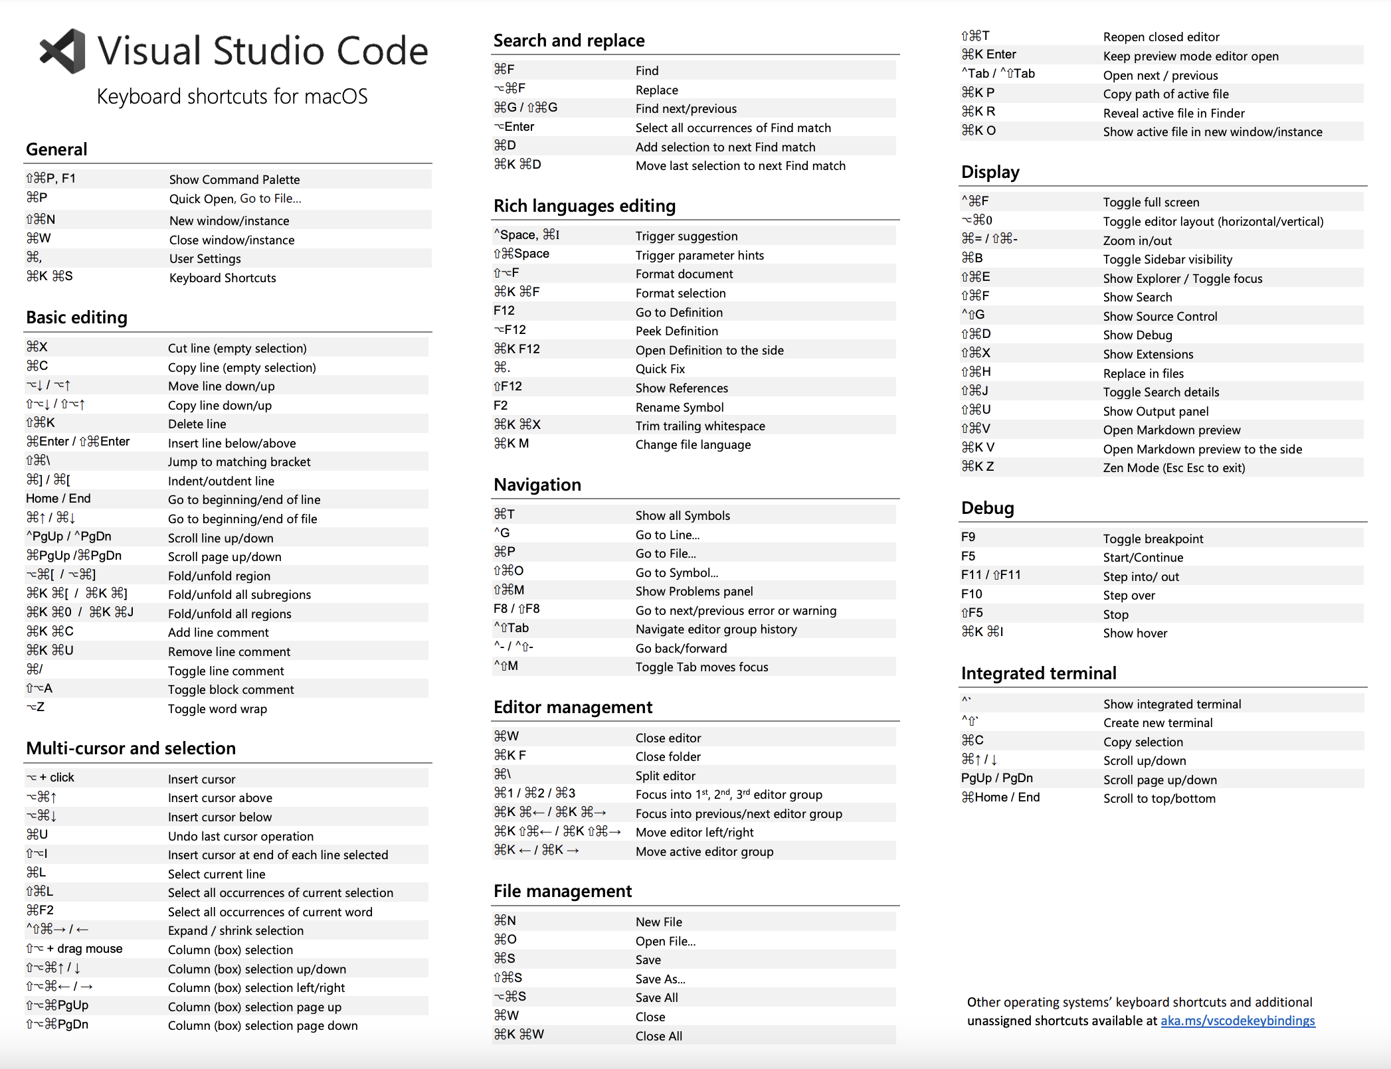
Task: Click the Show integrated terminal row
Action: (1172, 704)
